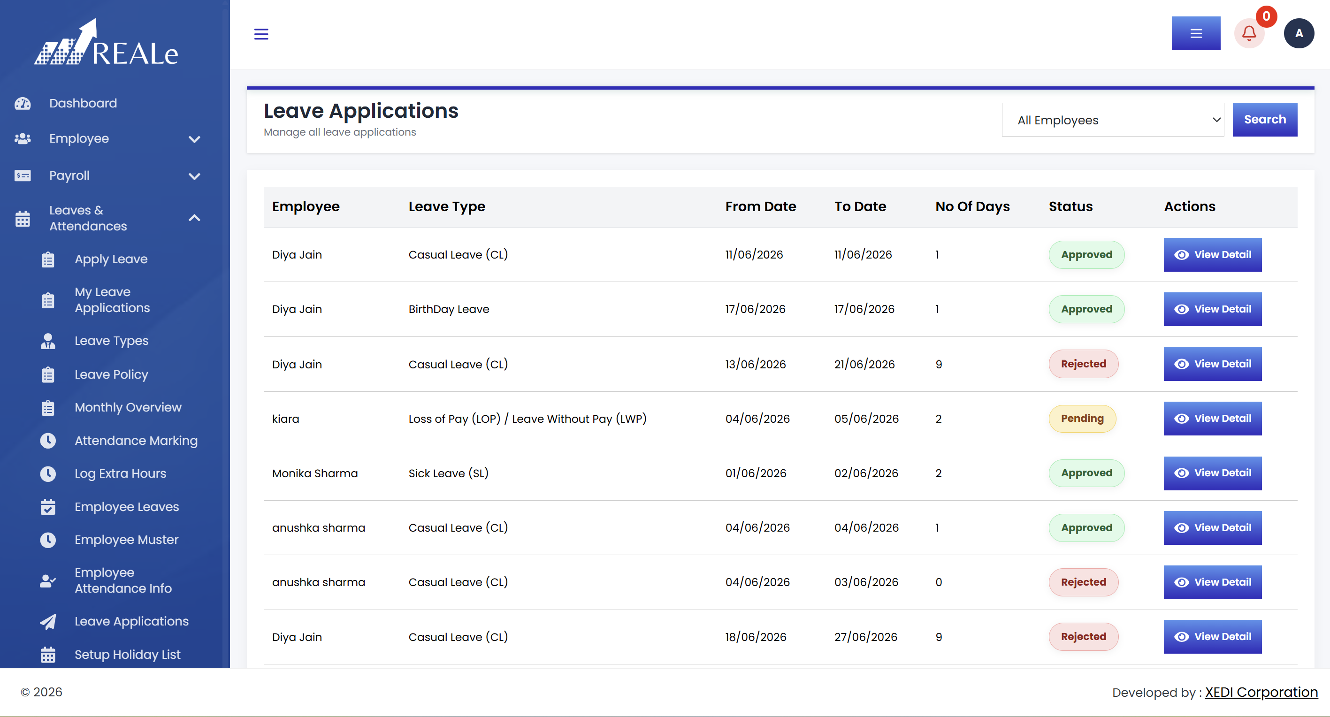View detail for anushka sharma approved leave
Screen dimensions: 1330x717
point(1212,528)
